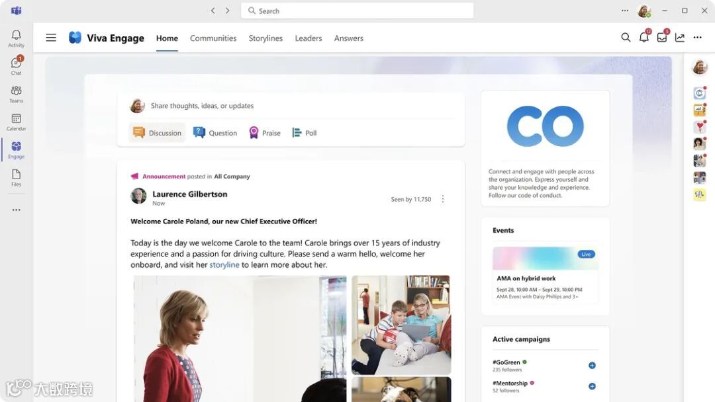Viewport: 715px width, 402px height.
Task: Switch to the Storylines tab
Action: [x=265, y=38]
